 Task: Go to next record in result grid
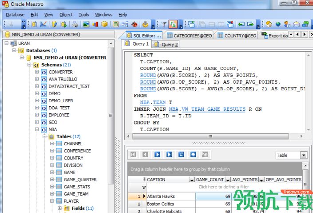157,154
